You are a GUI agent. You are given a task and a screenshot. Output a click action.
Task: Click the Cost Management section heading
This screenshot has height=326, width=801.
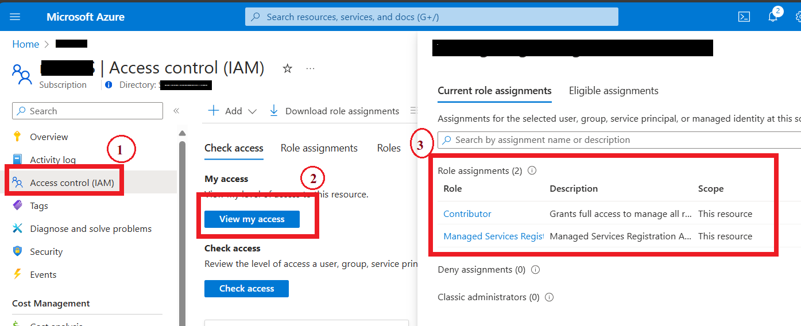pyautogui.click(x=51, y=303)
